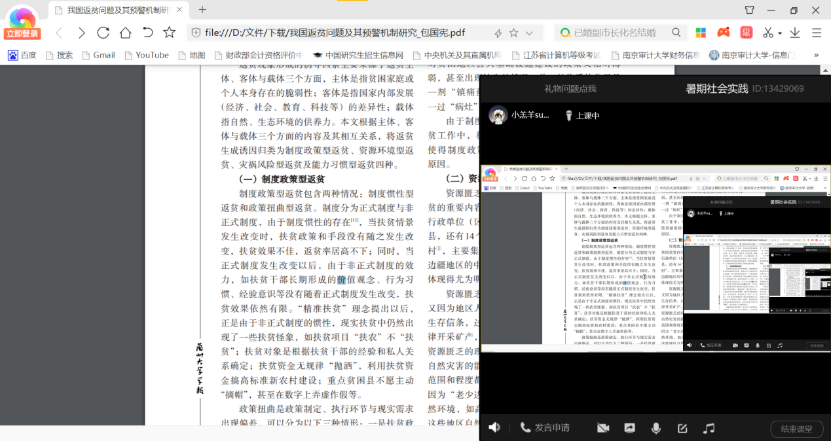Go to browser home page icon

[125, 33]
